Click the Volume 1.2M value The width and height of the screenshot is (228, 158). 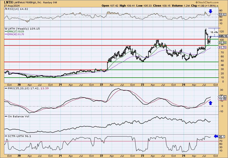point(181,6)
